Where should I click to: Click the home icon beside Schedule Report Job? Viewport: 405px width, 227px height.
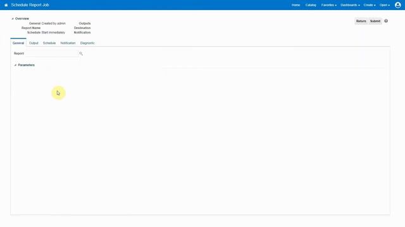click(x=6, y=5)
